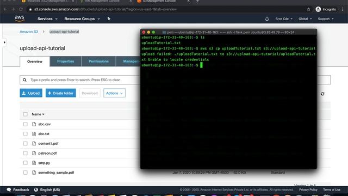Click the browser address bar URL

coord(105,9)
